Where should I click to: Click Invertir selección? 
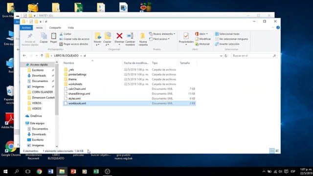coord(227,44)
